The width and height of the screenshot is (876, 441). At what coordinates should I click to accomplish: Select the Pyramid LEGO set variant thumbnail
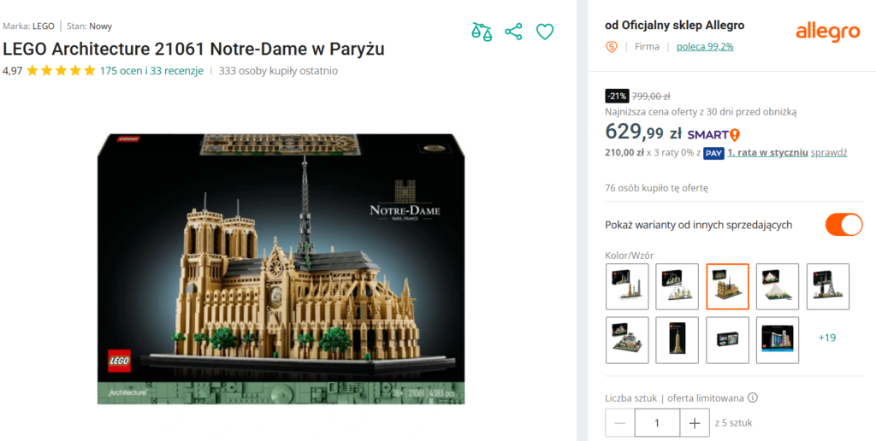(x=778, y=286)
